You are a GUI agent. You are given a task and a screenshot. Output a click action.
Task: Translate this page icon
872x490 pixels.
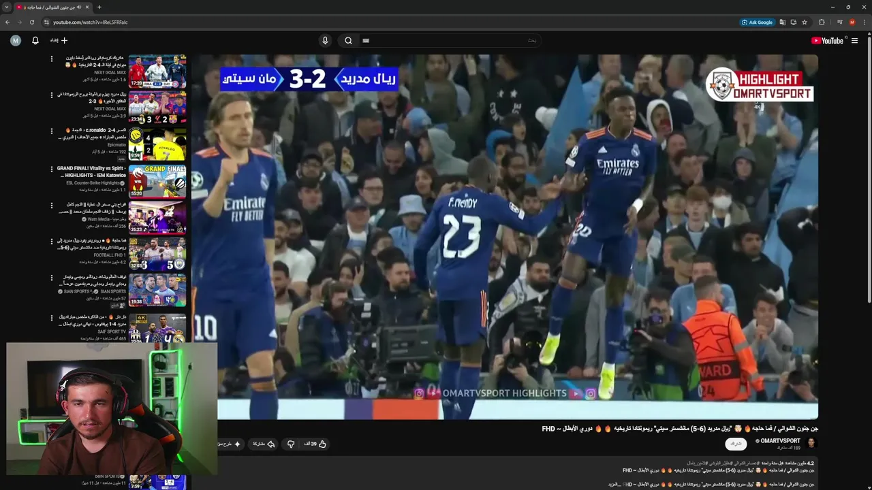tap(783, 22)
